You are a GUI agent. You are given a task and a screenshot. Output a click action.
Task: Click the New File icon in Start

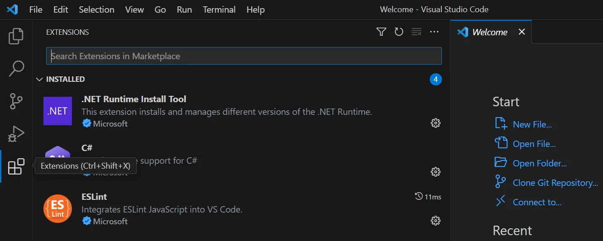coord(501,123)
